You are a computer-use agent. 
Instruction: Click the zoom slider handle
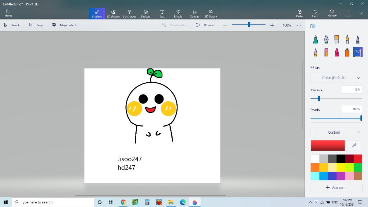tap(249, 24)
